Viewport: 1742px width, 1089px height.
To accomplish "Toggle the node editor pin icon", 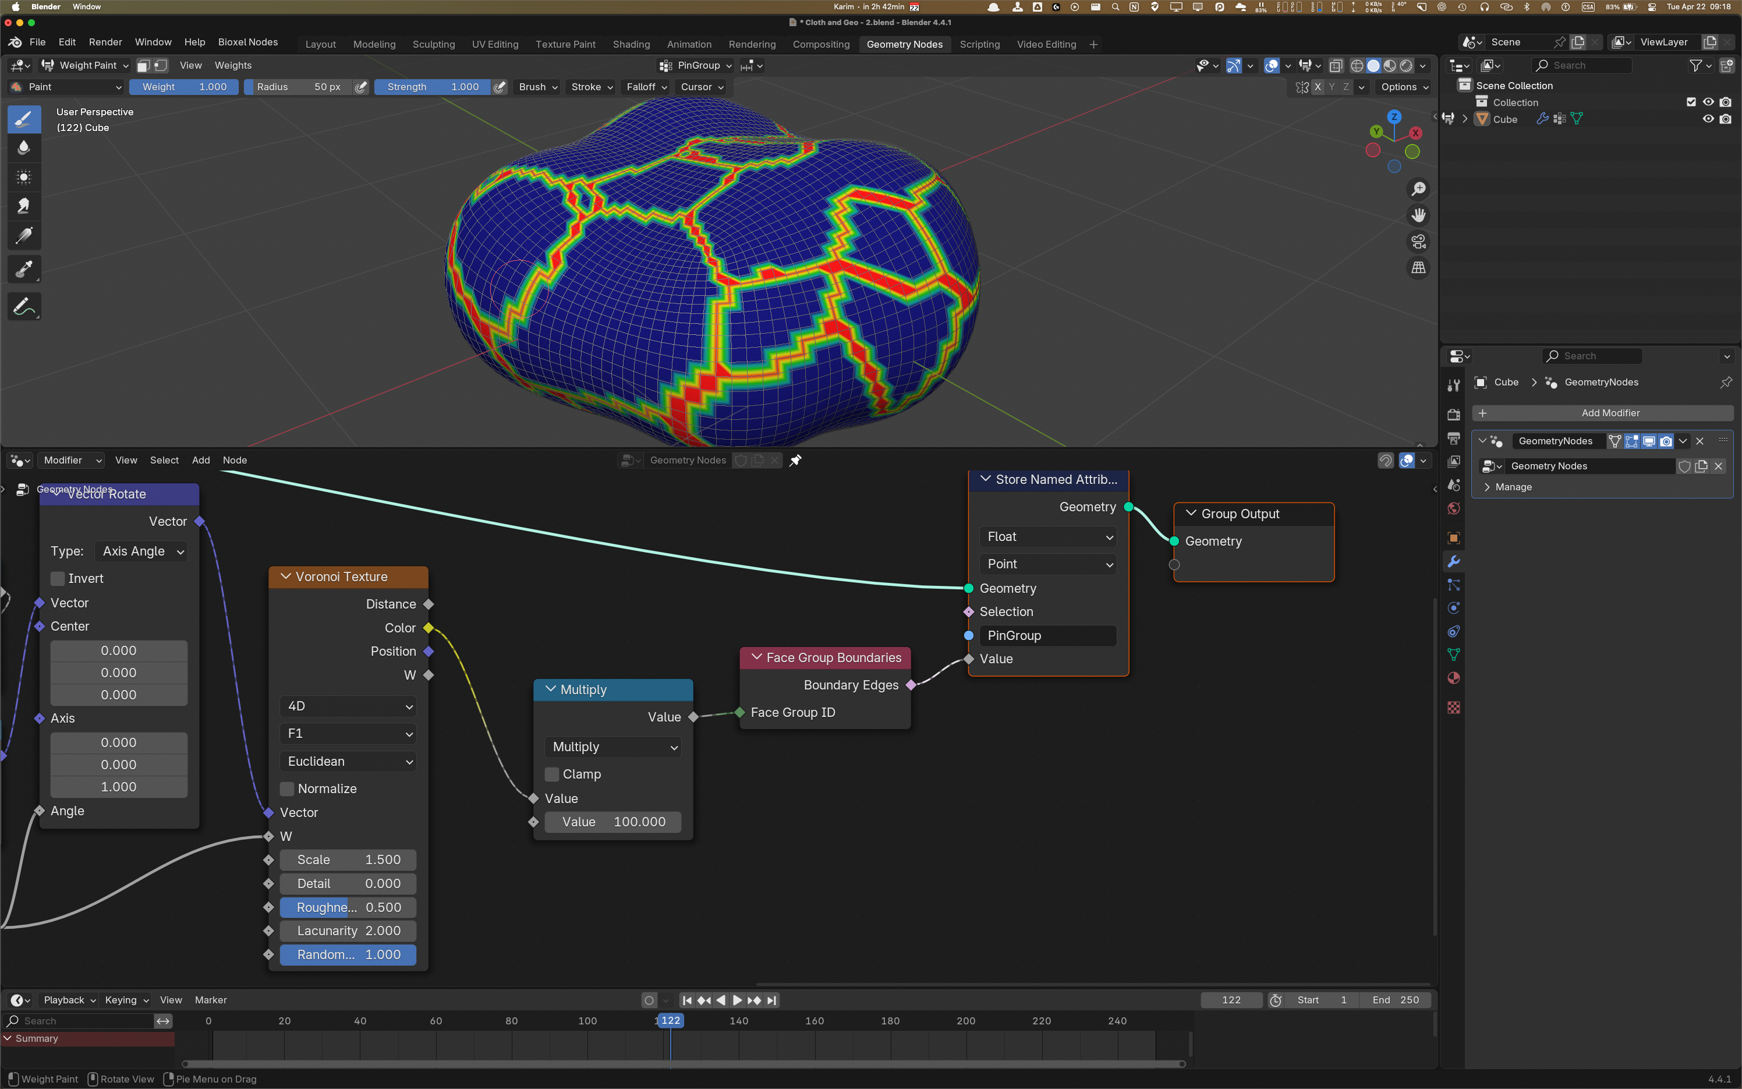I will click(795, 460).
